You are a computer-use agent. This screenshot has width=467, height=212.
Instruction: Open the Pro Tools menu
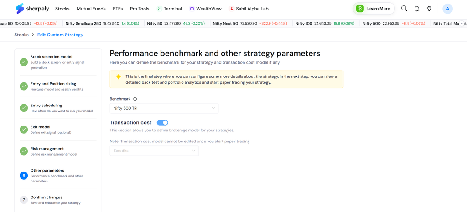(x=140, y=9)
